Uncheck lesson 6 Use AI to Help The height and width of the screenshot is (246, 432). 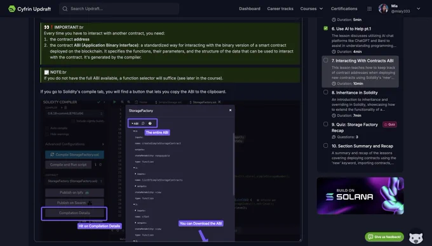326,29
